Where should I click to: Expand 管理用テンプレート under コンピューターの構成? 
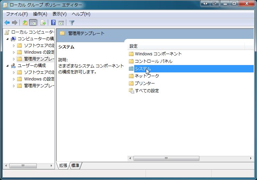(x=14, y=59)
